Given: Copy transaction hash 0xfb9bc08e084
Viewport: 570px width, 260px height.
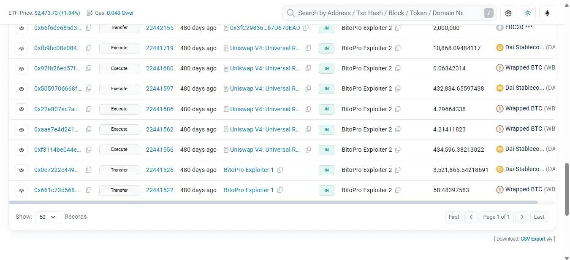Looking at the screenshot, I should (89, 48).
